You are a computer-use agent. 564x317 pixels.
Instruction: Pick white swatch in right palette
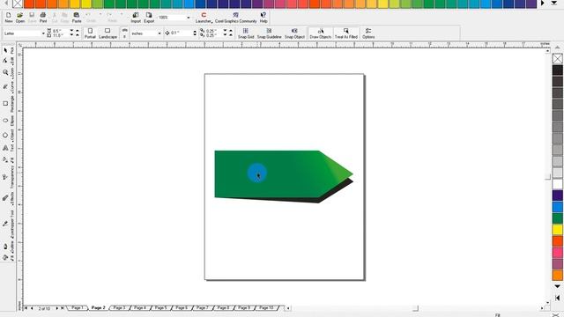tap(558, 184)
